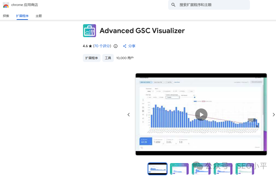Open rating details via the info icon

coord(115,46)
